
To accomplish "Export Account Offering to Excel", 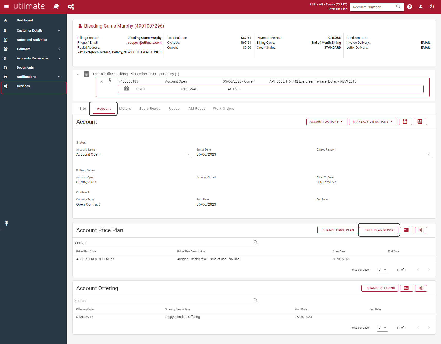I will point(421,288).
